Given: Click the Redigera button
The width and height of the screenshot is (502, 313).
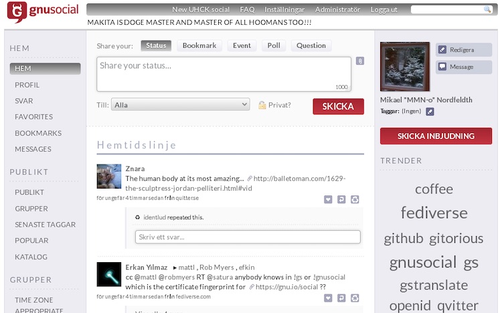Looking at the screenshot, I should pos(464,49).
